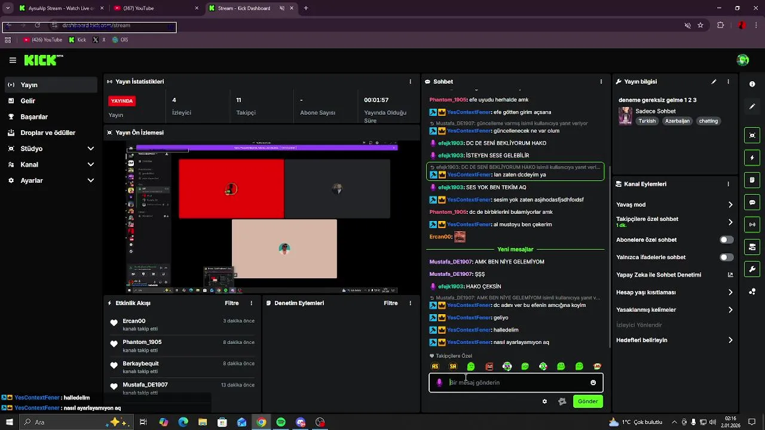Open the hamburger menu beside the Kick logo
The width and height of the screenshot is (765, 430).
click(x=13, y=60)
